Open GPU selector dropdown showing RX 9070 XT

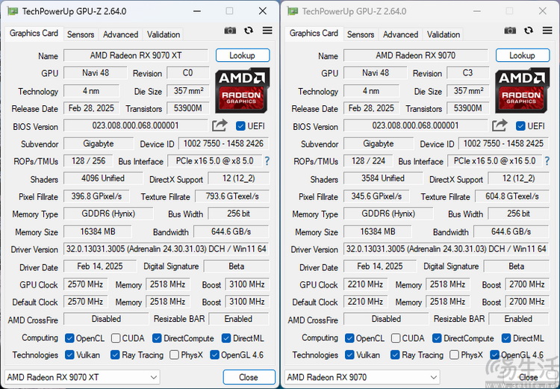point(82,377)
